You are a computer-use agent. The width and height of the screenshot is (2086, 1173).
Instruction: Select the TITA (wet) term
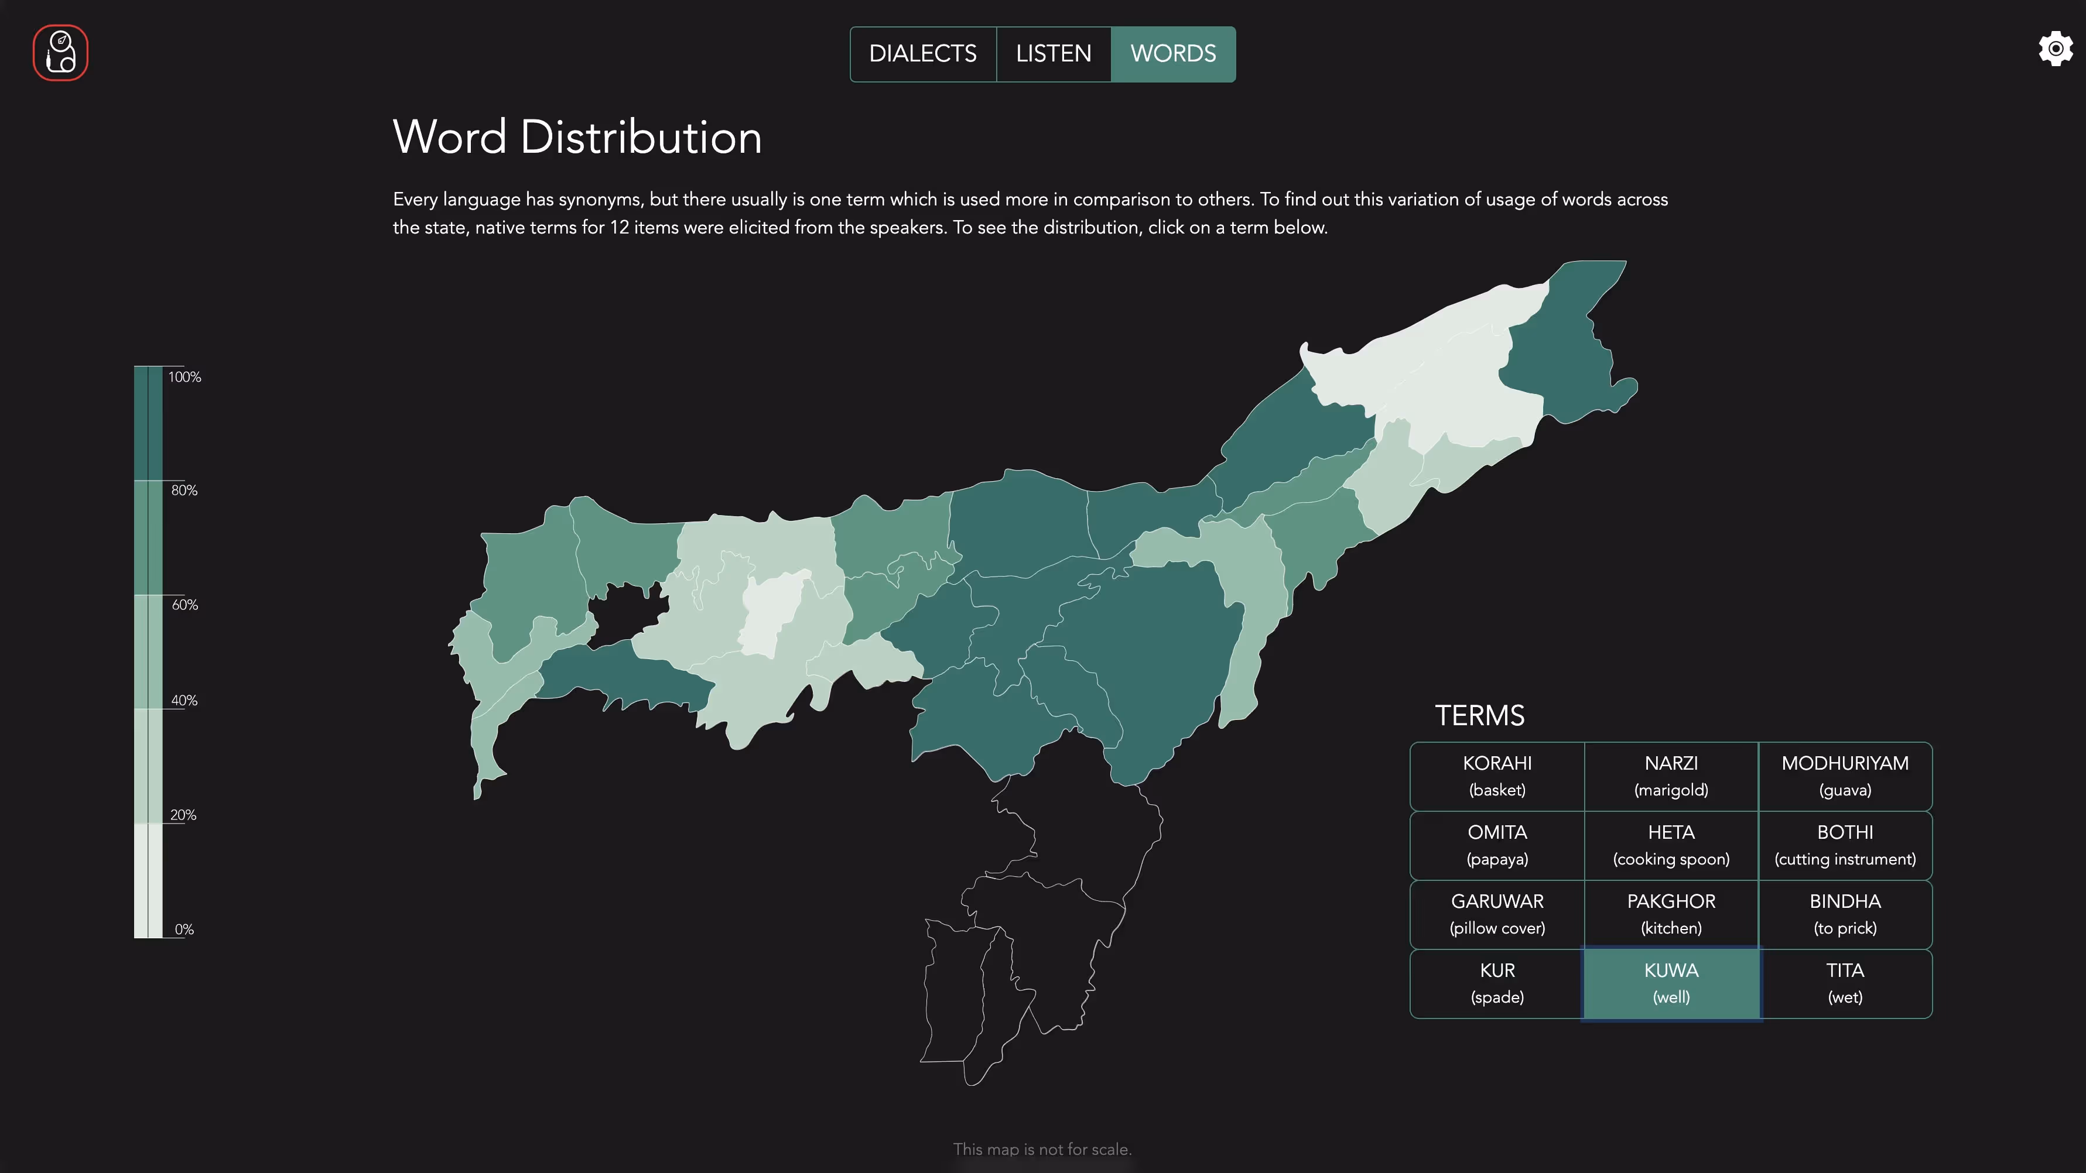tap(1845, 983)
